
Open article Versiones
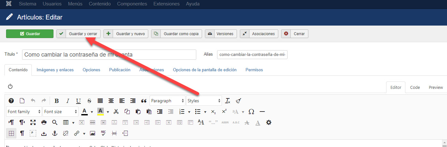[x=221, y=34]
